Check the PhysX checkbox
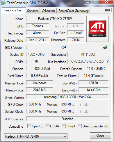The image size is (114, 142). coord(64,126)
